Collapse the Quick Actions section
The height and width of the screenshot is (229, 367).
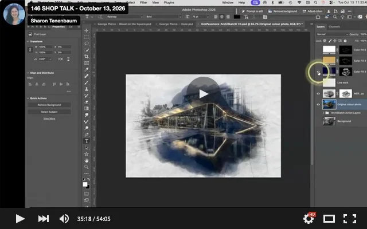click(28, 98)
